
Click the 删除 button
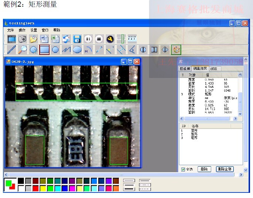point(204,169)
